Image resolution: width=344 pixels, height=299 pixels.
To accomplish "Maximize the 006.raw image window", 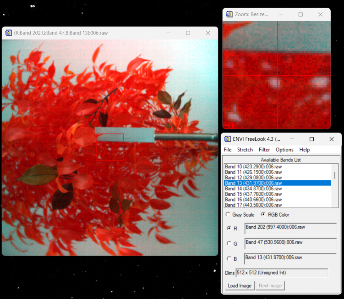I will tap(188, 33).
